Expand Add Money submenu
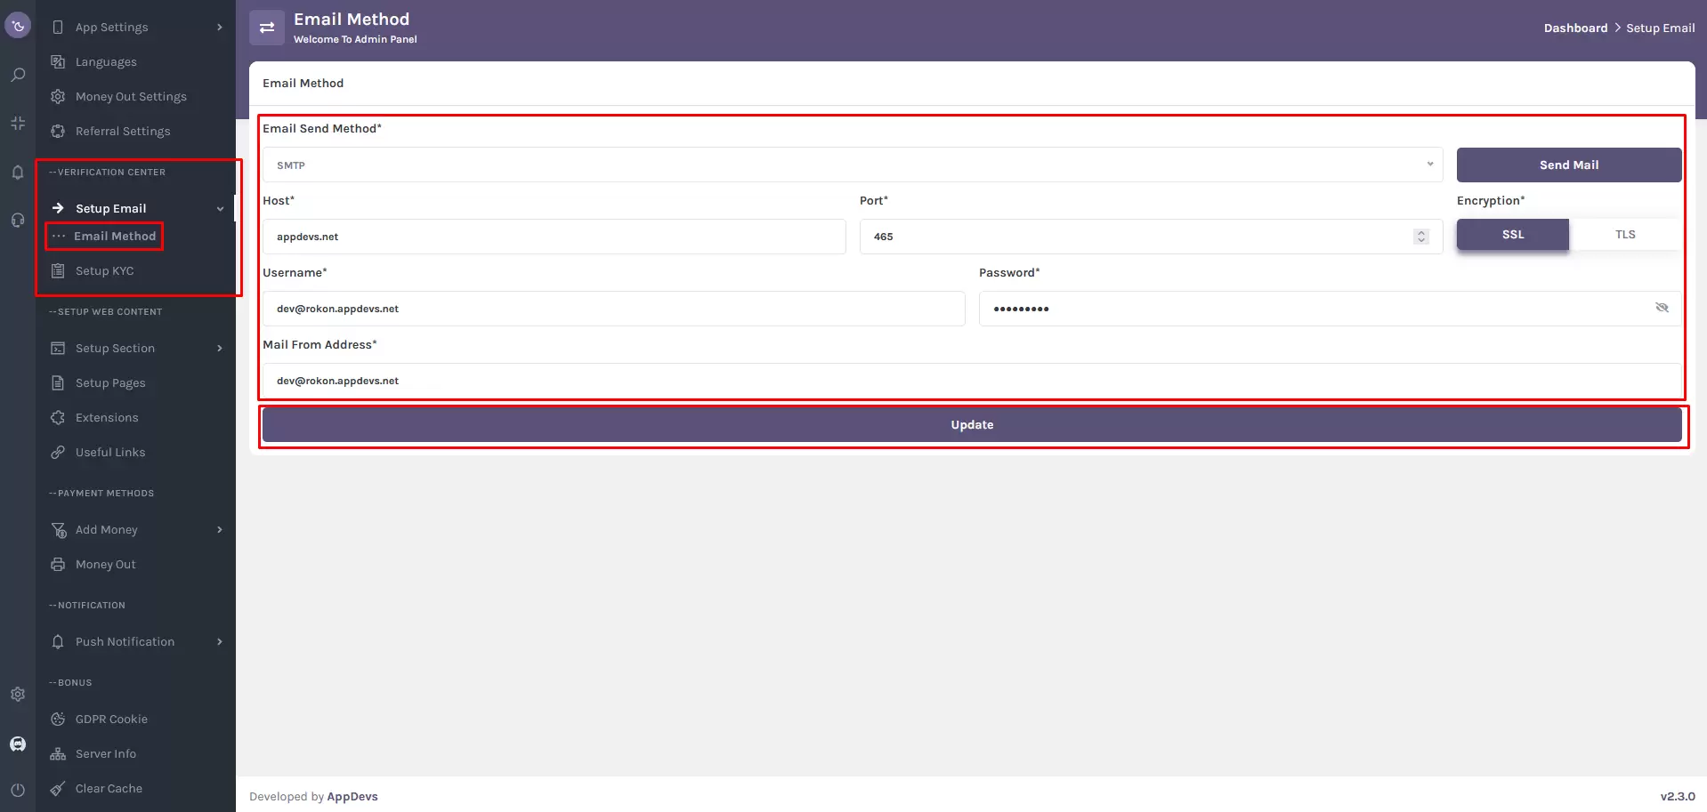 [x=220, y=530]
